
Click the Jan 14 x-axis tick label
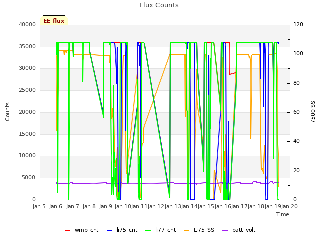(x=189, y=206)
